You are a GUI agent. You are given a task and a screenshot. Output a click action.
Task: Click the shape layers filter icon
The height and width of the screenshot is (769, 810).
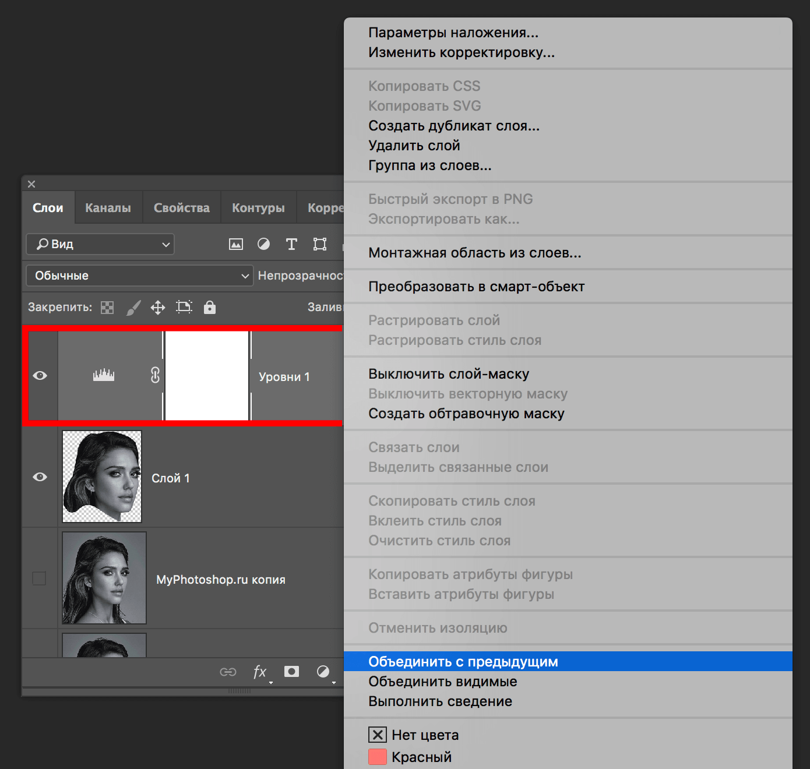(x=319, y=244)
